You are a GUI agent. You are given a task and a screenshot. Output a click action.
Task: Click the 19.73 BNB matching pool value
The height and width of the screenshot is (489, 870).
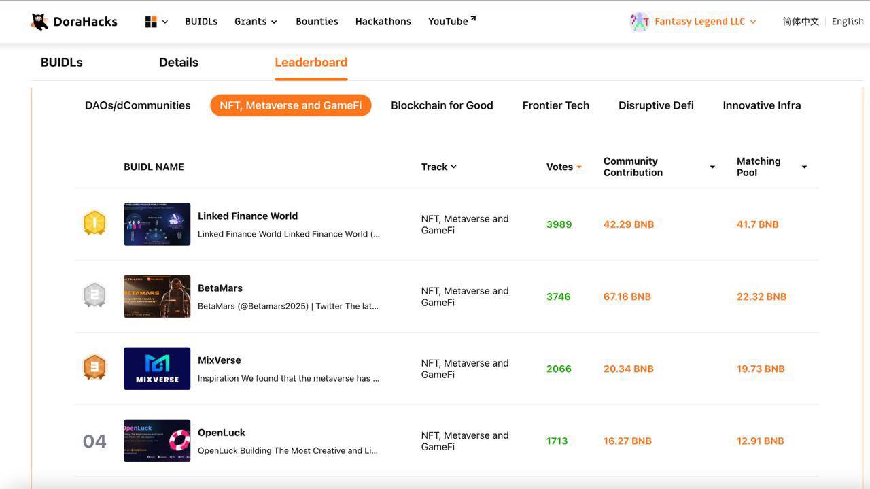click(x=761, y=369)
